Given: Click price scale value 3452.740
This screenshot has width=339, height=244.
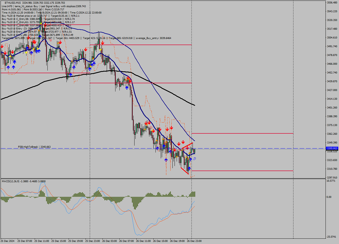Looking at the screenshot, I should pyautogui.click(x=332, y=73).
